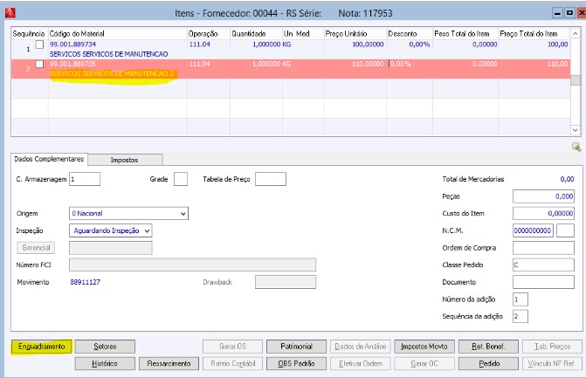Click the Código do Material column header

[118, 34]
